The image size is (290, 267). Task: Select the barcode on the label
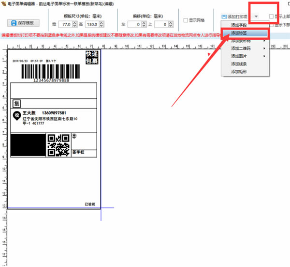[x=50, y=71]
